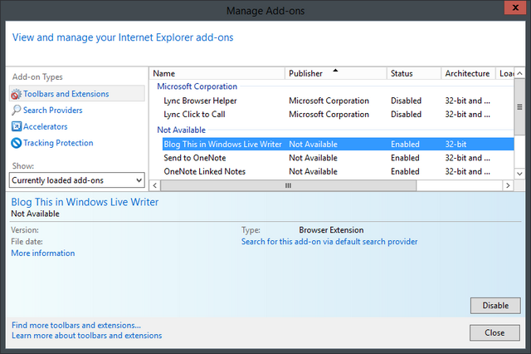The width and height of the screenshot is (531, 354).
Task: Select the Send to OneNote add-on
Action: [x=338, y=158]
